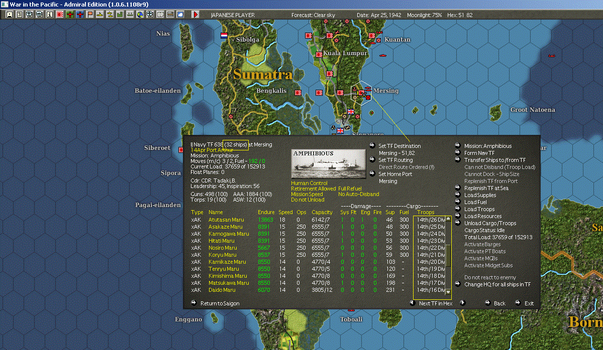Click the Mersing map label
603x350 pixels.
point(386,91)
